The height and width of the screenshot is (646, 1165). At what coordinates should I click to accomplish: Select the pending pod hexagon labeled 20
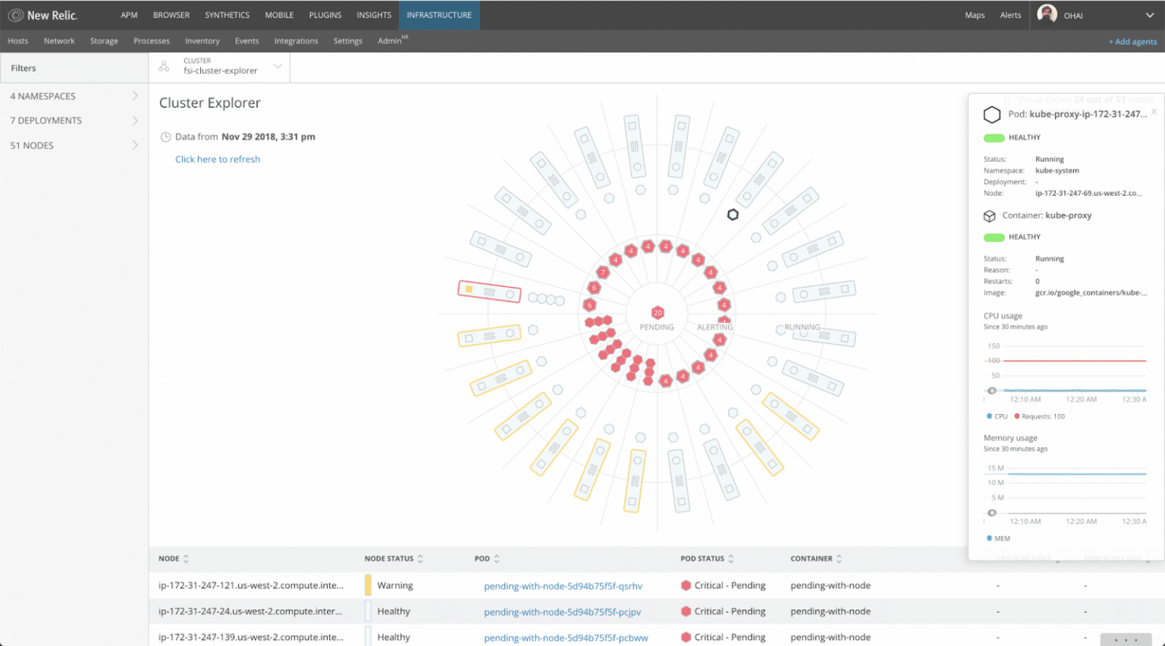(658, 312)
